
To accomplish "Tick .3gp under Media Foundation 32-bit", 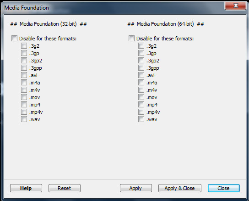I will pos(24,53).
